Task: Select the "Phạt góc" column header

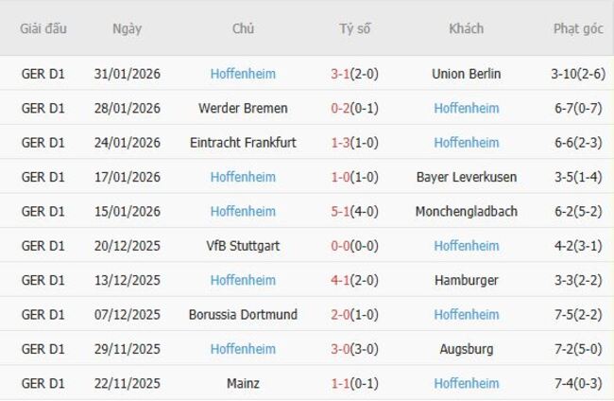Action: pyautogui.click(x=577, y=28)
